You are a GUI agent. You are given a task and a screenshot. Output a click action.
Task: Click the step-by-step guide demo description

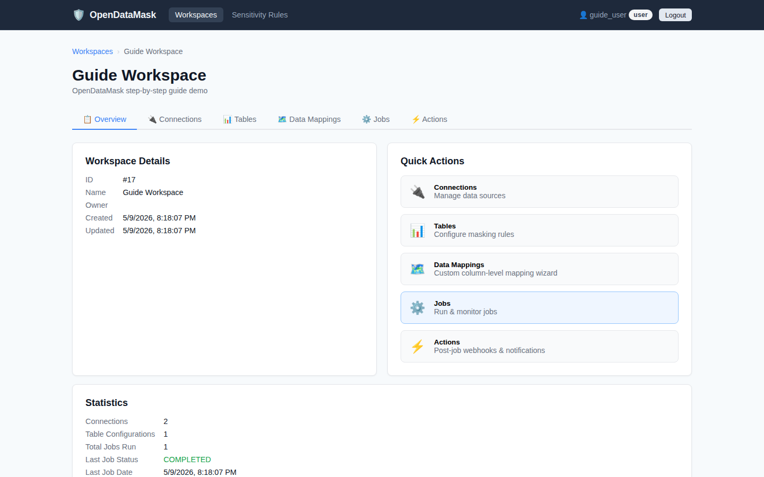tap(140, 91)
